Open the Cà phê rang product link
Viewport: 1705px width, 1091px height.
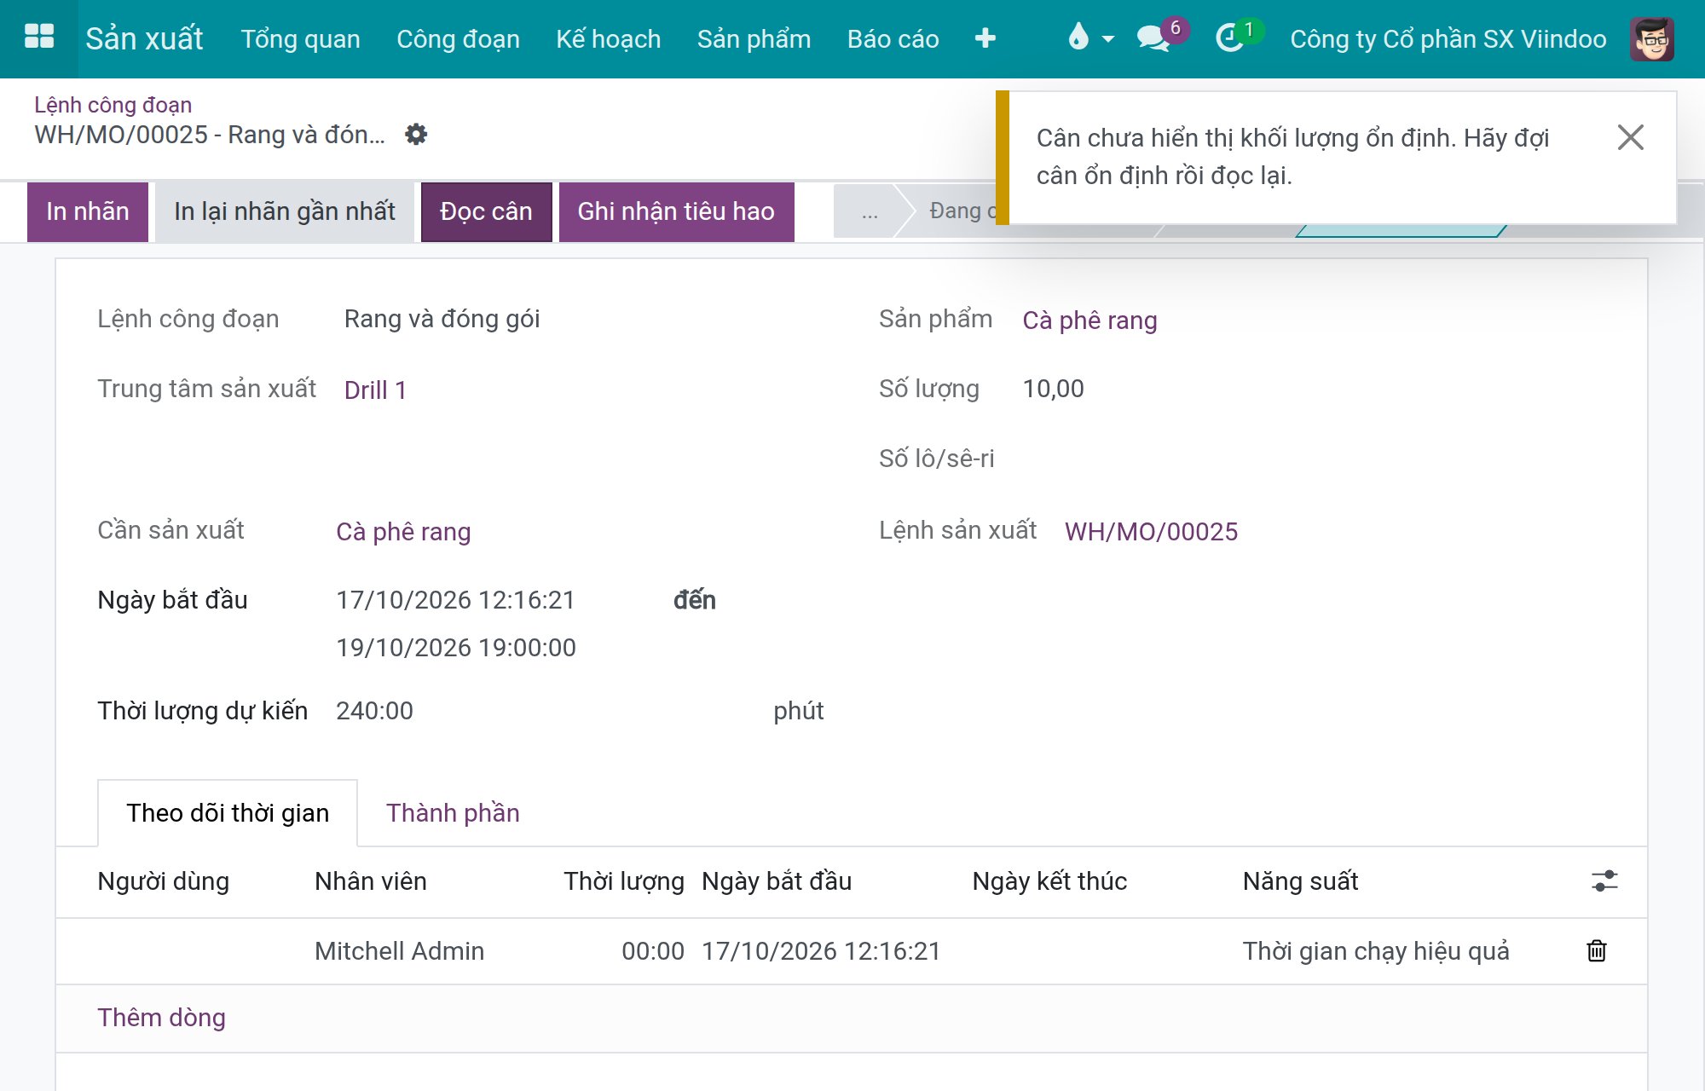[x=1089, y=320]
